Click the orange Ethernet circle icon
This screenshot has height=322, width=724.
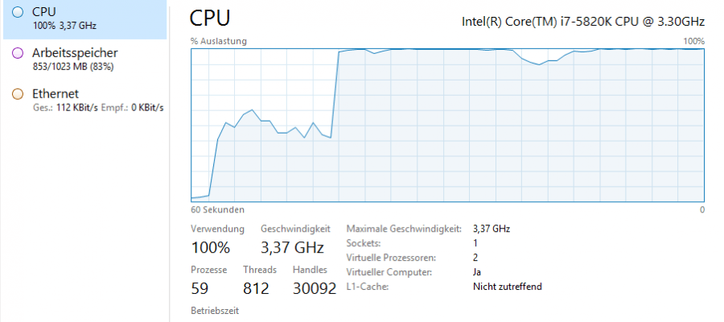click(x=18, y=94)
